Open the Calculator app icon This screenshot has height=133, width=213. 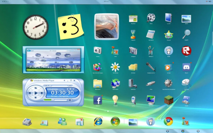(151, 34)
